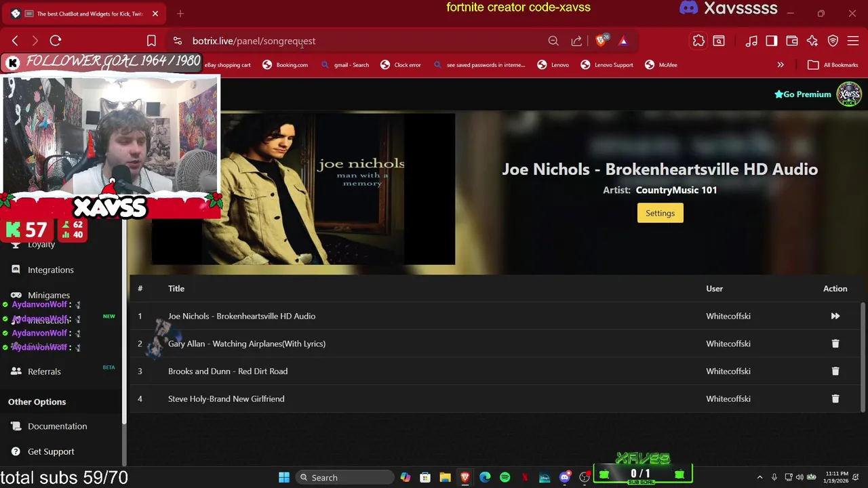Open the gmail - Search bookmark
Screen dimensions: 868x488
[x=344, y=65]
